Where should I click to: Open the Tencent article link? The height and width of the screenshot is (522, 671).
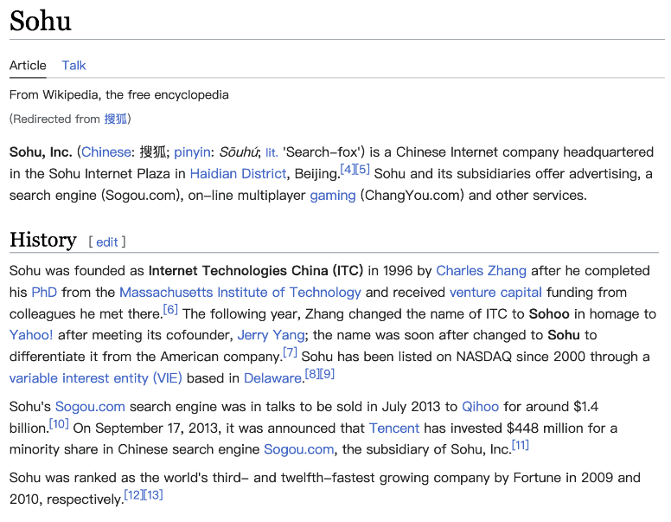point(394,428)
